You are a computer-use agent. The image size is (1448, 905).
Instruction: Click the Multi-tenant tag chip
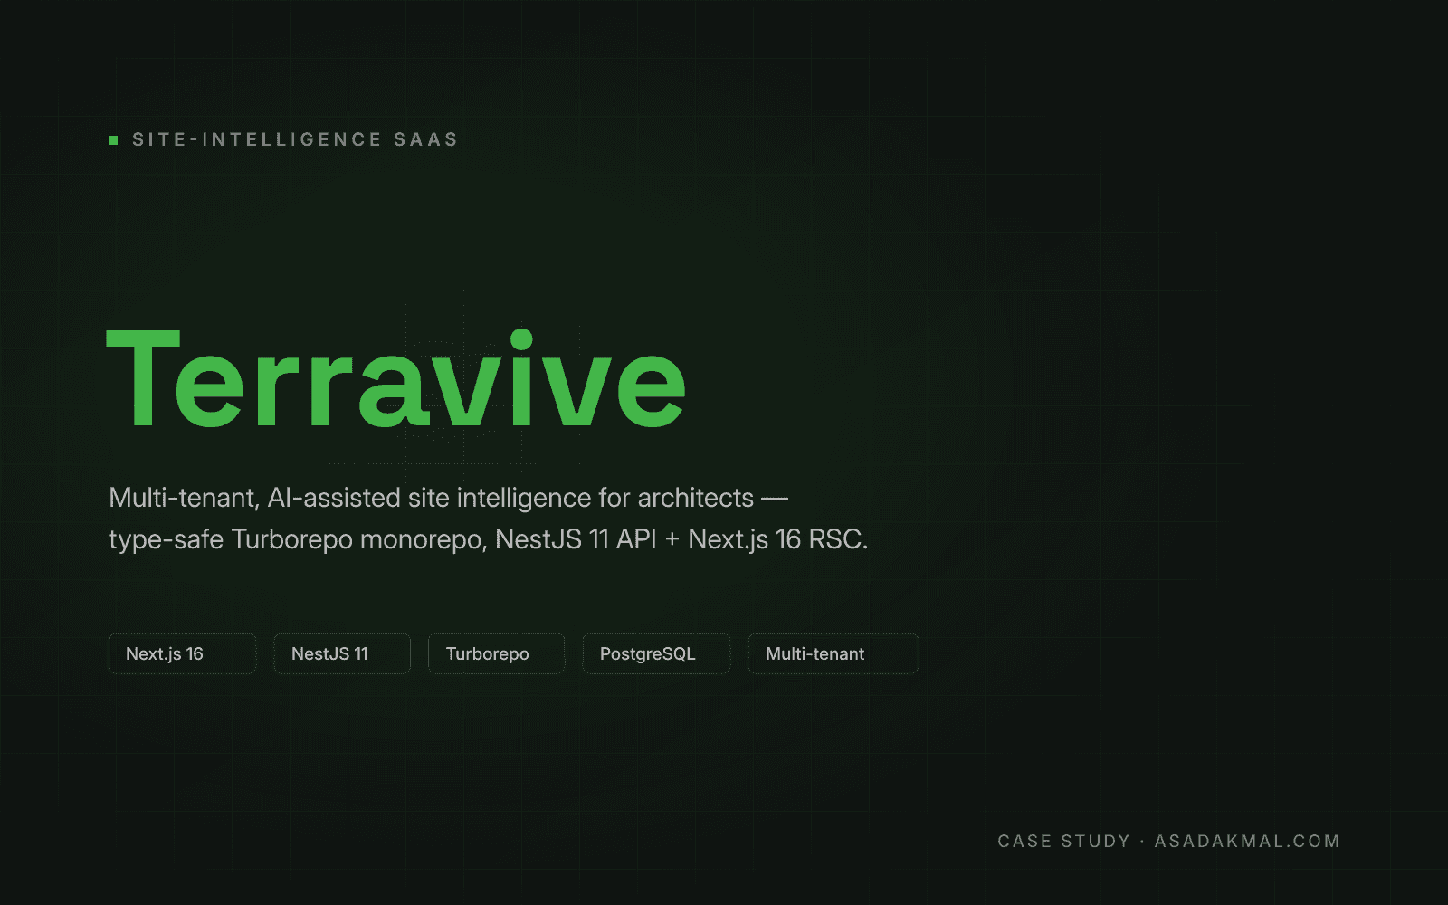click(x=834, y=653)
